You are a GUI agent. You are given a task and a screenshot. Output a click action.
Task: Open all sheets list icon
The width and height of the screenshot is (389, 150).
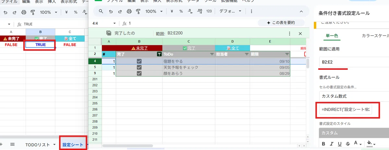click(12, 145)
